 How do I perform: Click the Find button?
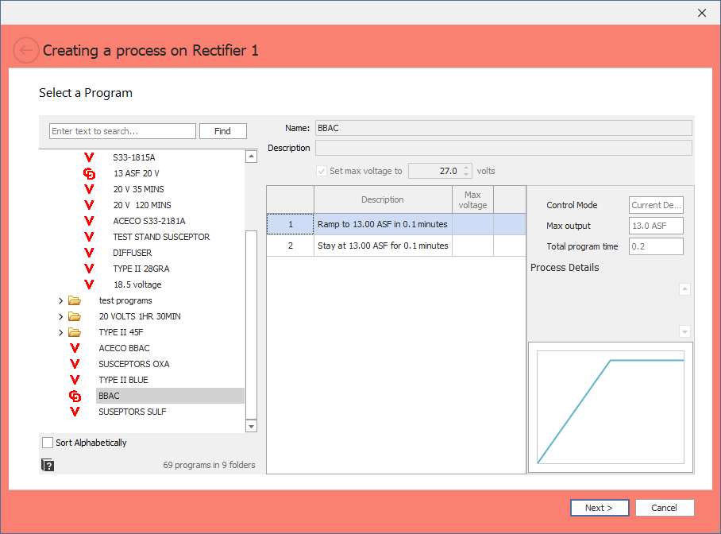coord(222,130)
